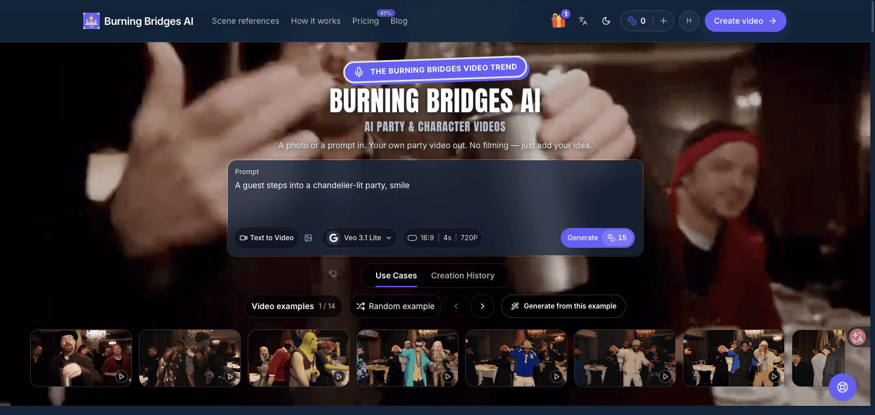Go to next example chevron arrow
This screenshot has width=875, height=415.
coord(483,306)
